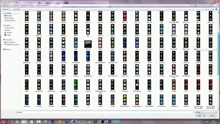Click the New folder button
The height and width of the screenshot is (124, 220).
17,9
